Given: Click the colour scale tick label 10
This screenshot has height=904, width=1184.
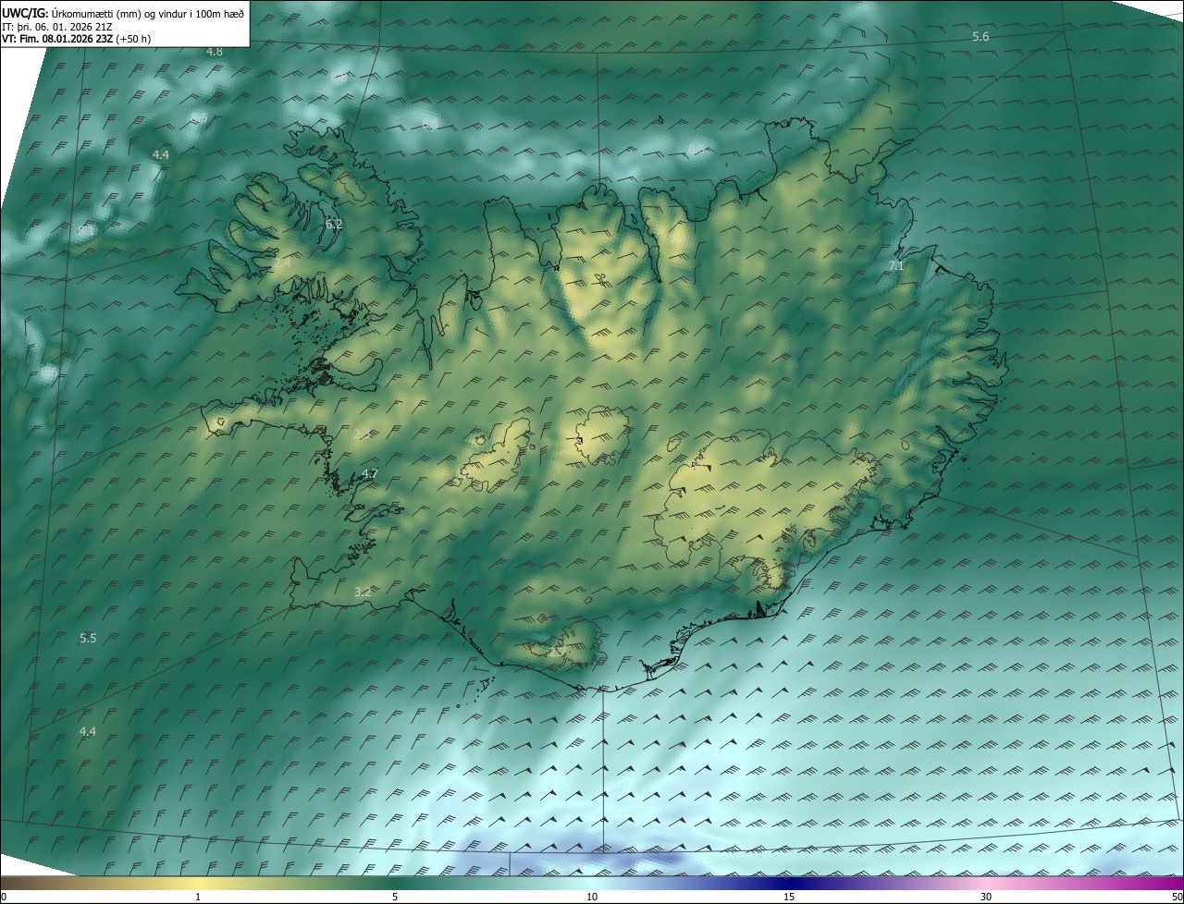Looking at the screenshot, I should point(592,898).
